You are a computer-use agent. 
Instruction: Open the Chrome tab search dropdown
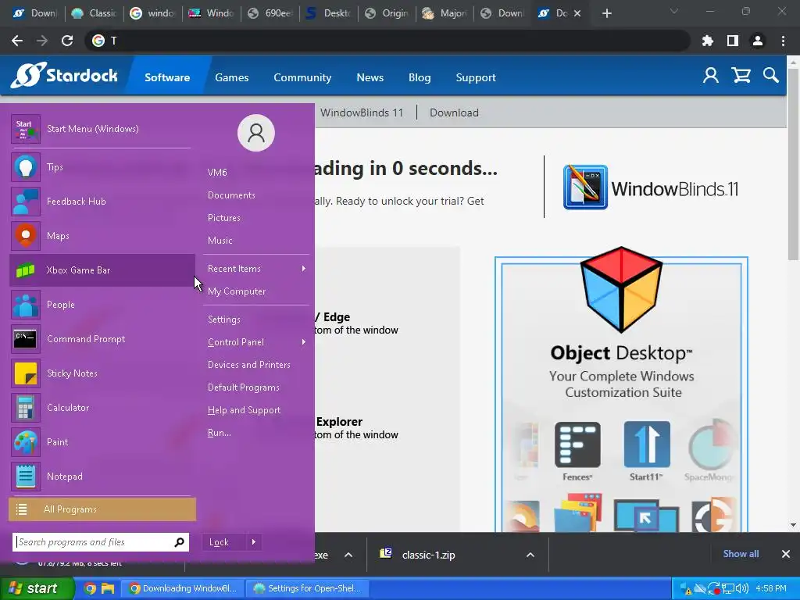674,11
